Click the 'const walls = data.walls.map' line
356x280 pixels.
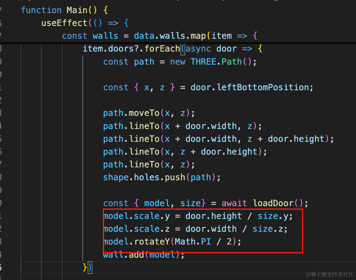point(160,36)
